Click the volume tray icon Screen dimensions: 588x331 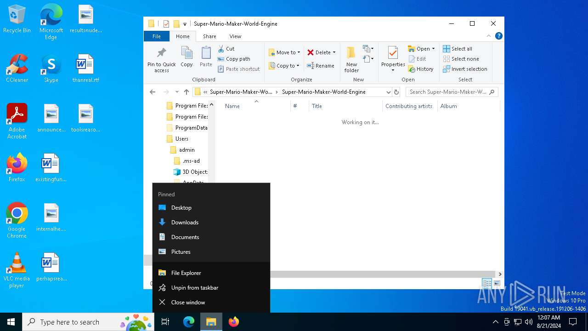click(x=529, y=322)
